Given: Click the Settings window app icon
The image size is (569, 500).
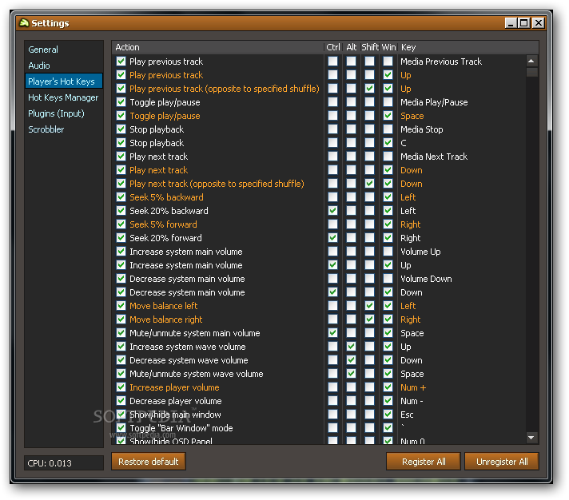Looking at the screenshot, I should pos(24,23).
